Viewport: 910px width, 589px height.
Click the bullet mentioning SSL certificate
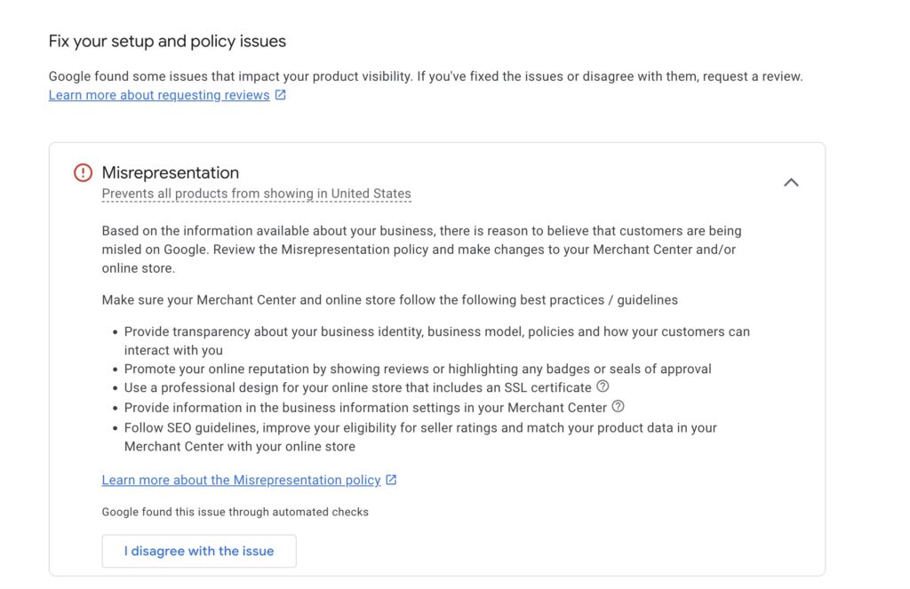[357, 388]
